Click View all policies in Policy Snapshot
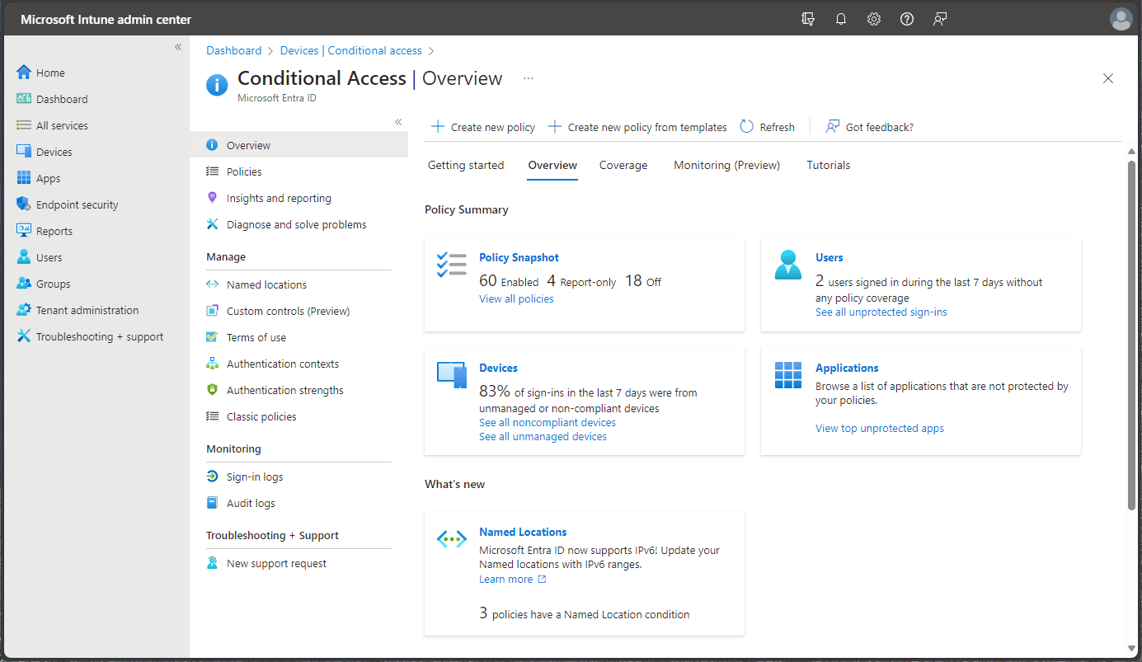This screenshot has width=1142, height=662. (x=516, y=298)
